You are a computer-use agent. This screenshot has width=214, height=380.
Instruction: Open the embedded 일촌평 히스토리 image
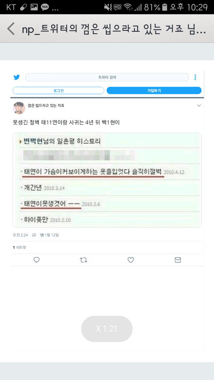click(x=107, y=180)
